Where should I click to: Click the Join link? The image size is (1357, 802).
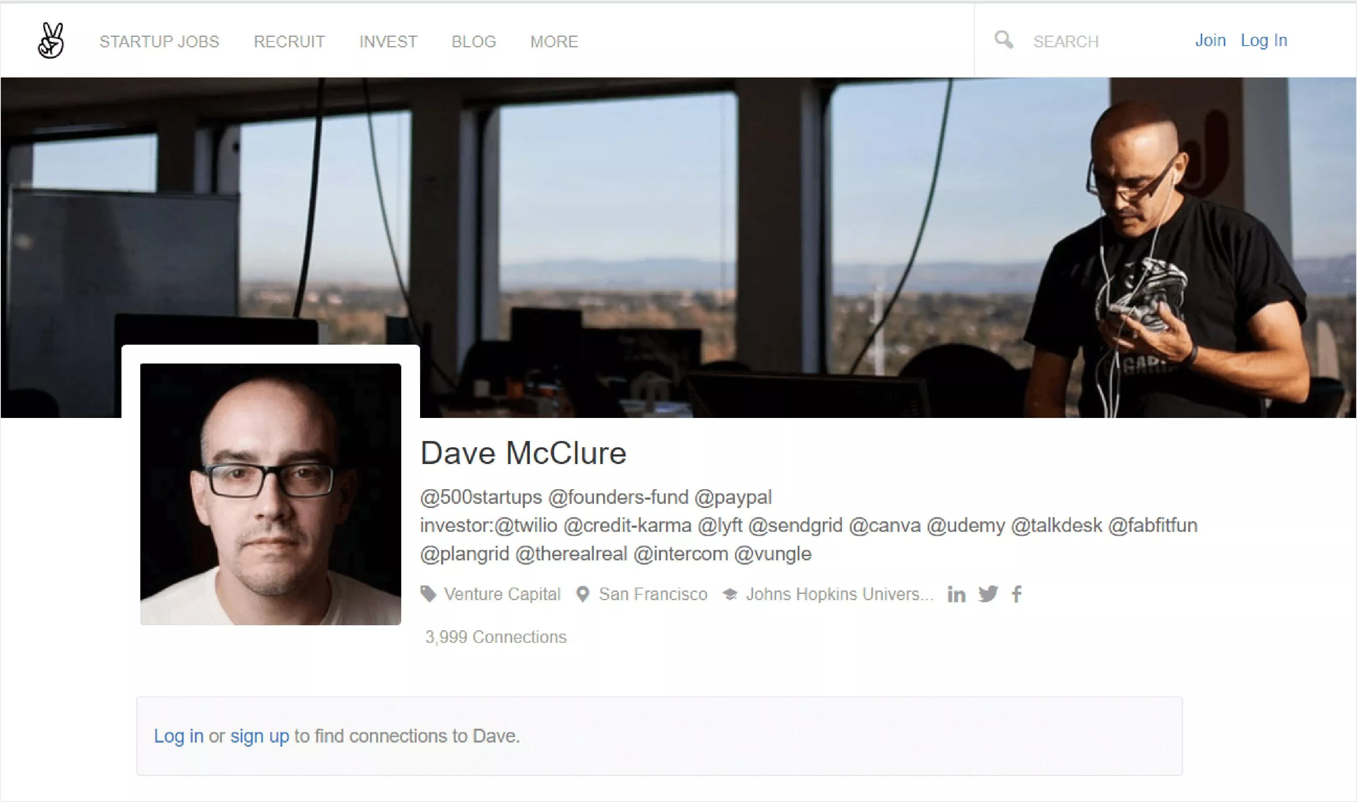pos(1210,41)
